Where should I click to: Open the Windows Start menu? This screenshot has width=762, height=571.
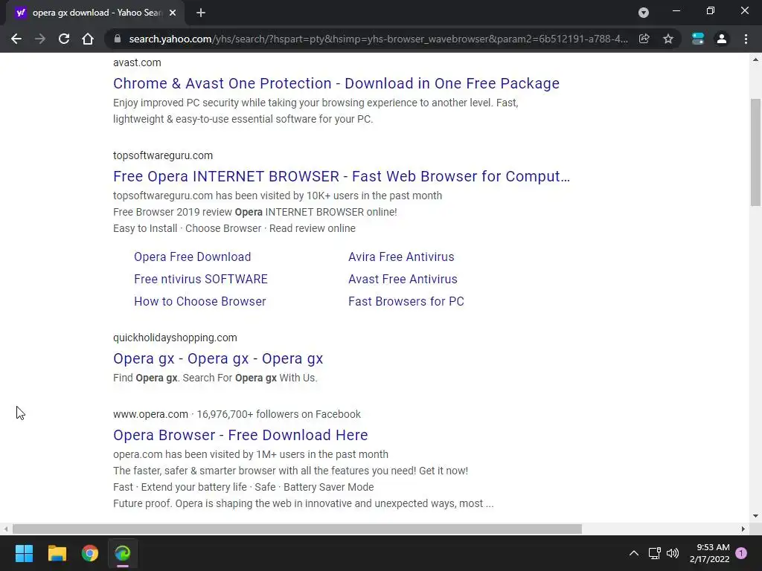point(24,553)
